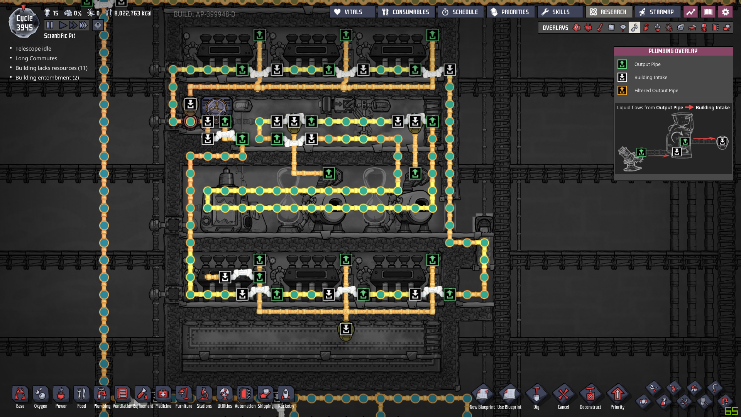Pick the Empty Pipe tool
The width and height of the screenshot is (741, 417).
click(725, 402)
